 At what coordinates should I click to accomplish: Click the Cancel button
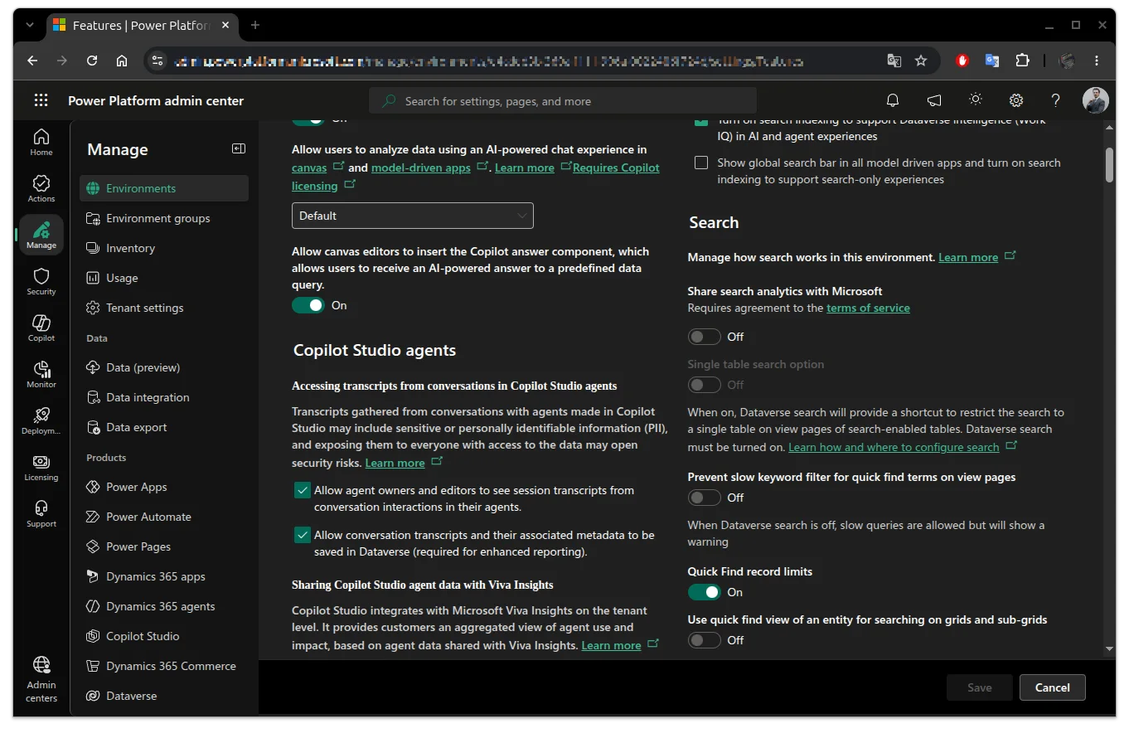point(1052,687)
